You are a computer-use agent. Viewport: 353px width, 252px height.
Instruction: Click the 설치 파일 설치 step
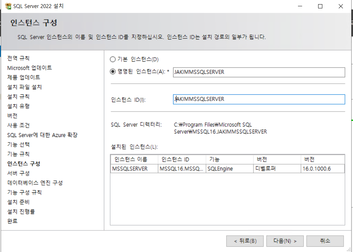coord(24,87)
